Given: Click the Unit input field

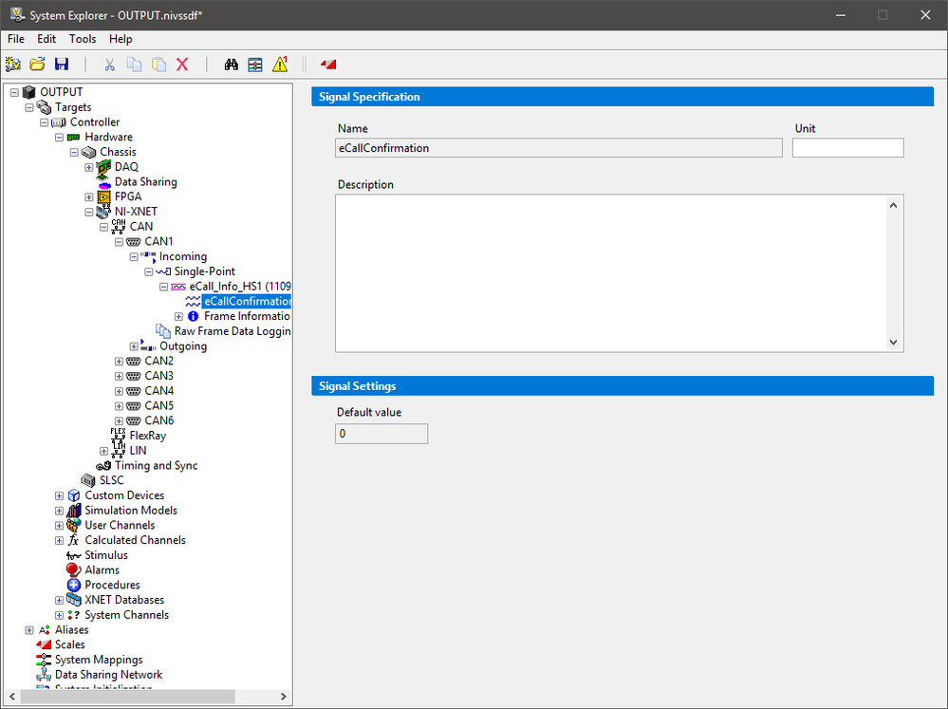Looking at the screenshot, I should click(x=847, y=148).
